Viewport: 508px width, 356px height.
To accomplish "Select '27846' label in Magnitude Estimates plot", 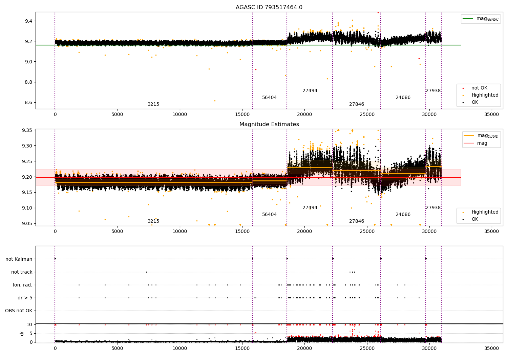I will (x=357, y=221).
